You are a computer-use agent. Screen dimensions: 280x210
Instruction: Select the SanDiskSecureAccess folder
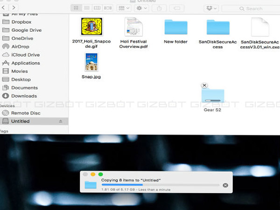pyautogui.click(x=218, y=34)
